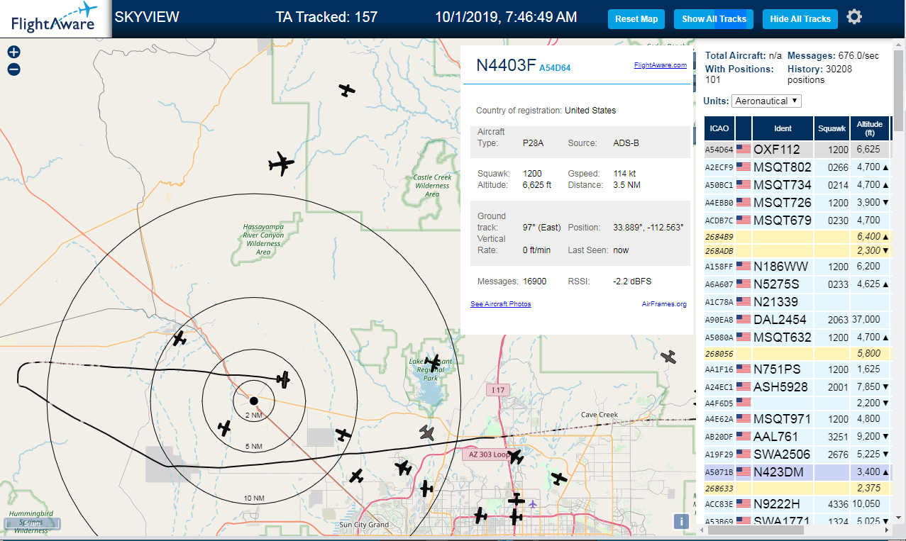
Task: Select the row with ICAO 268ADB
Action: [x=797, y=250]
